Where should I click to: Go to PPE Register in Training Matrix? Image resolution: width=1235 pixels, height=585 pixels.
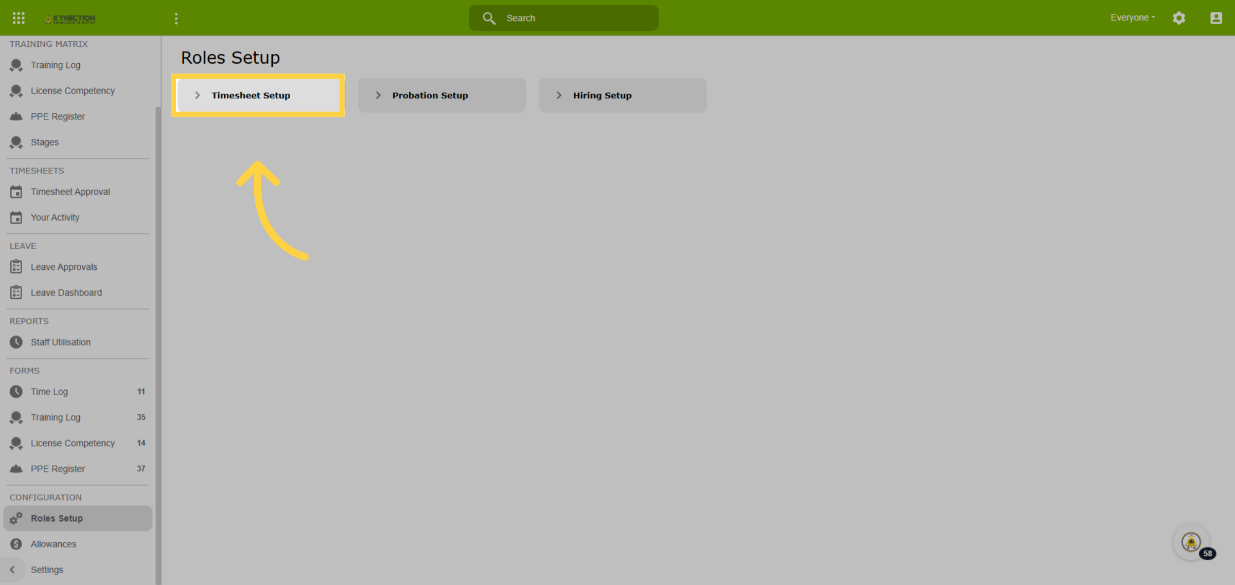pos(77,117)
